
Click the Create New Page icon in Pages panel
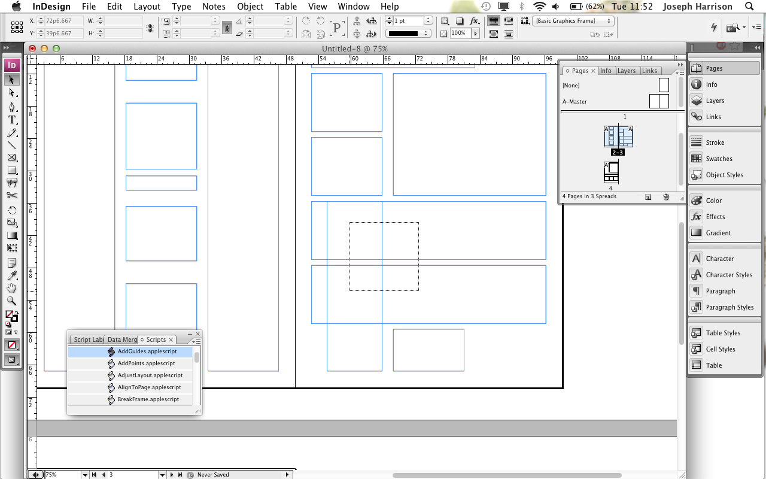pos(648,196)
